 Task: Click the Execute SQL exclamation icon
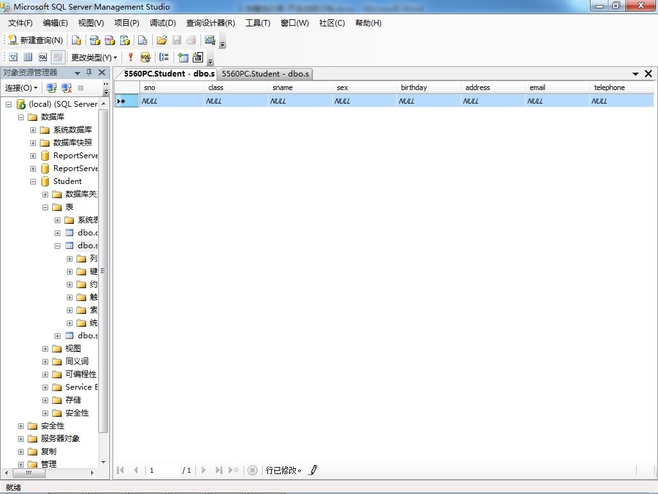(130, 57)
